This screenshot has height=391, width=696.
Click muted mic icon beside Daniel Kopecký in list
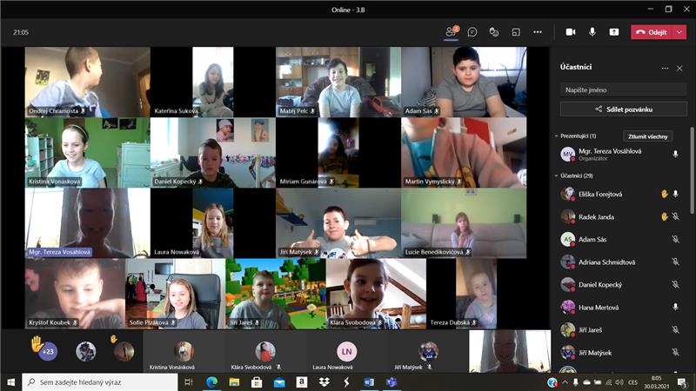676,285
